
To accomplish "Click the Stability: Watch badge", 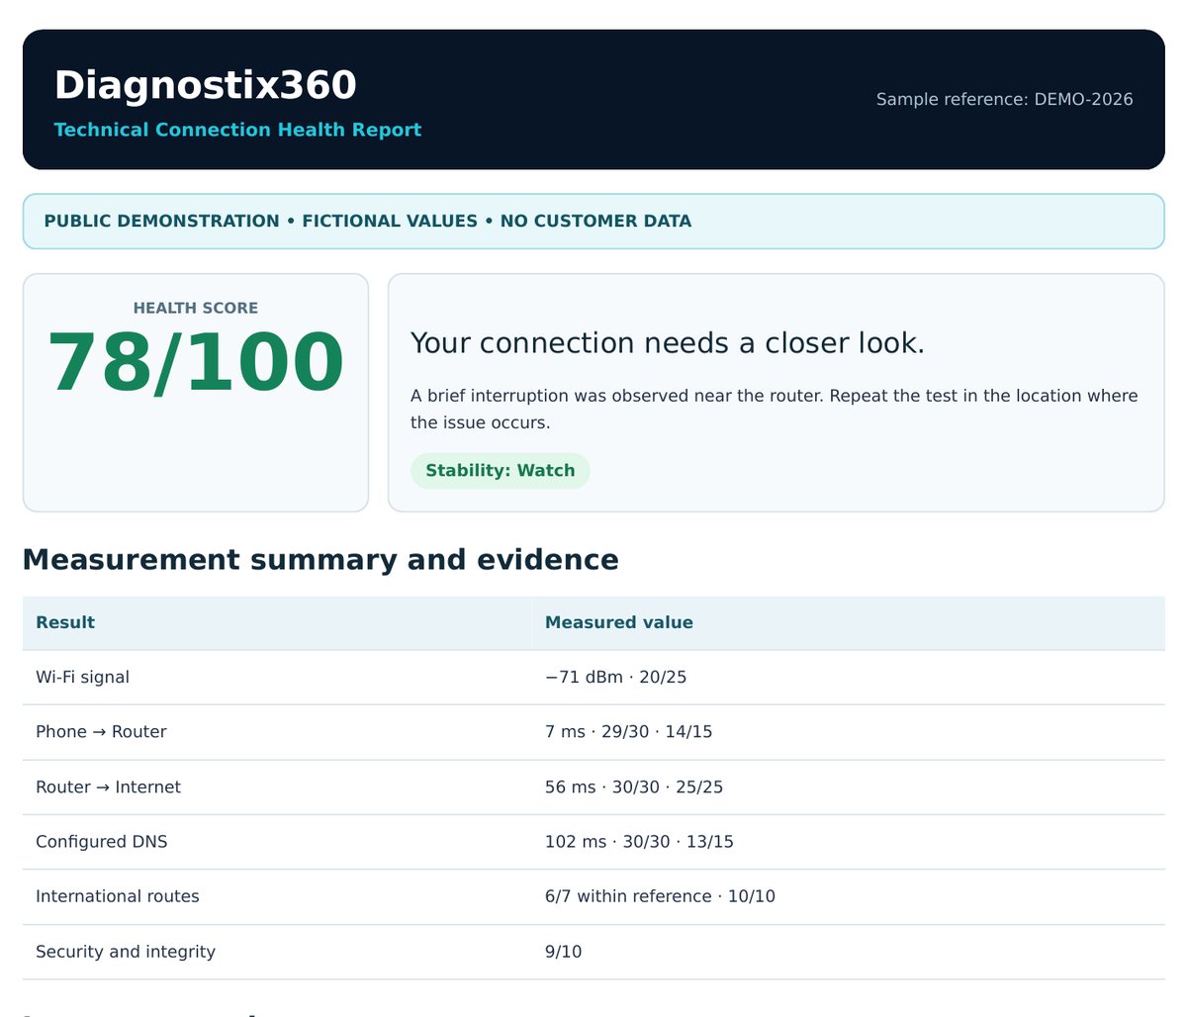I will tap(501, 471).
